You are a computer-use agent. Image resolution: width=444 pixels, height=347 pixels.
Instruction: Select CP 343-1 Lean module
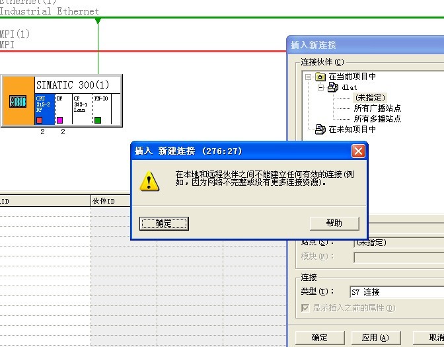[x=82, y=108]
